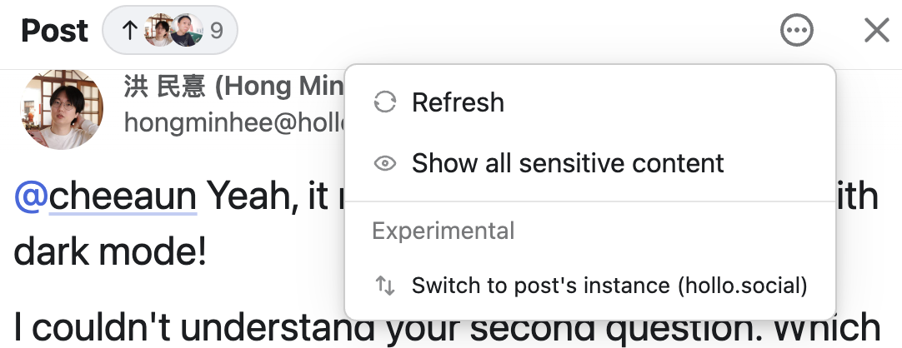Click the "dark mode!" post text
Screen dimensions: 902x348
pyautogui.click(x=110, y=252)
